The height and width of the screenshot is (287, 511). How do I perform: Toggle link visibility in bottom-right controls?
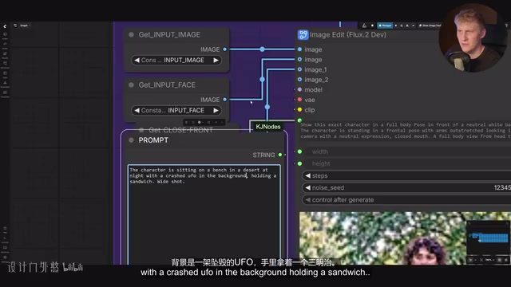point(505,260)
